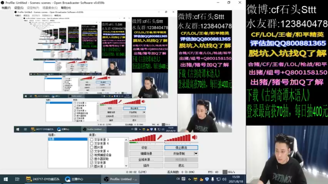Click the orange figure tray icon
This screenshot has width=328, height=184.
click(201, 179)
